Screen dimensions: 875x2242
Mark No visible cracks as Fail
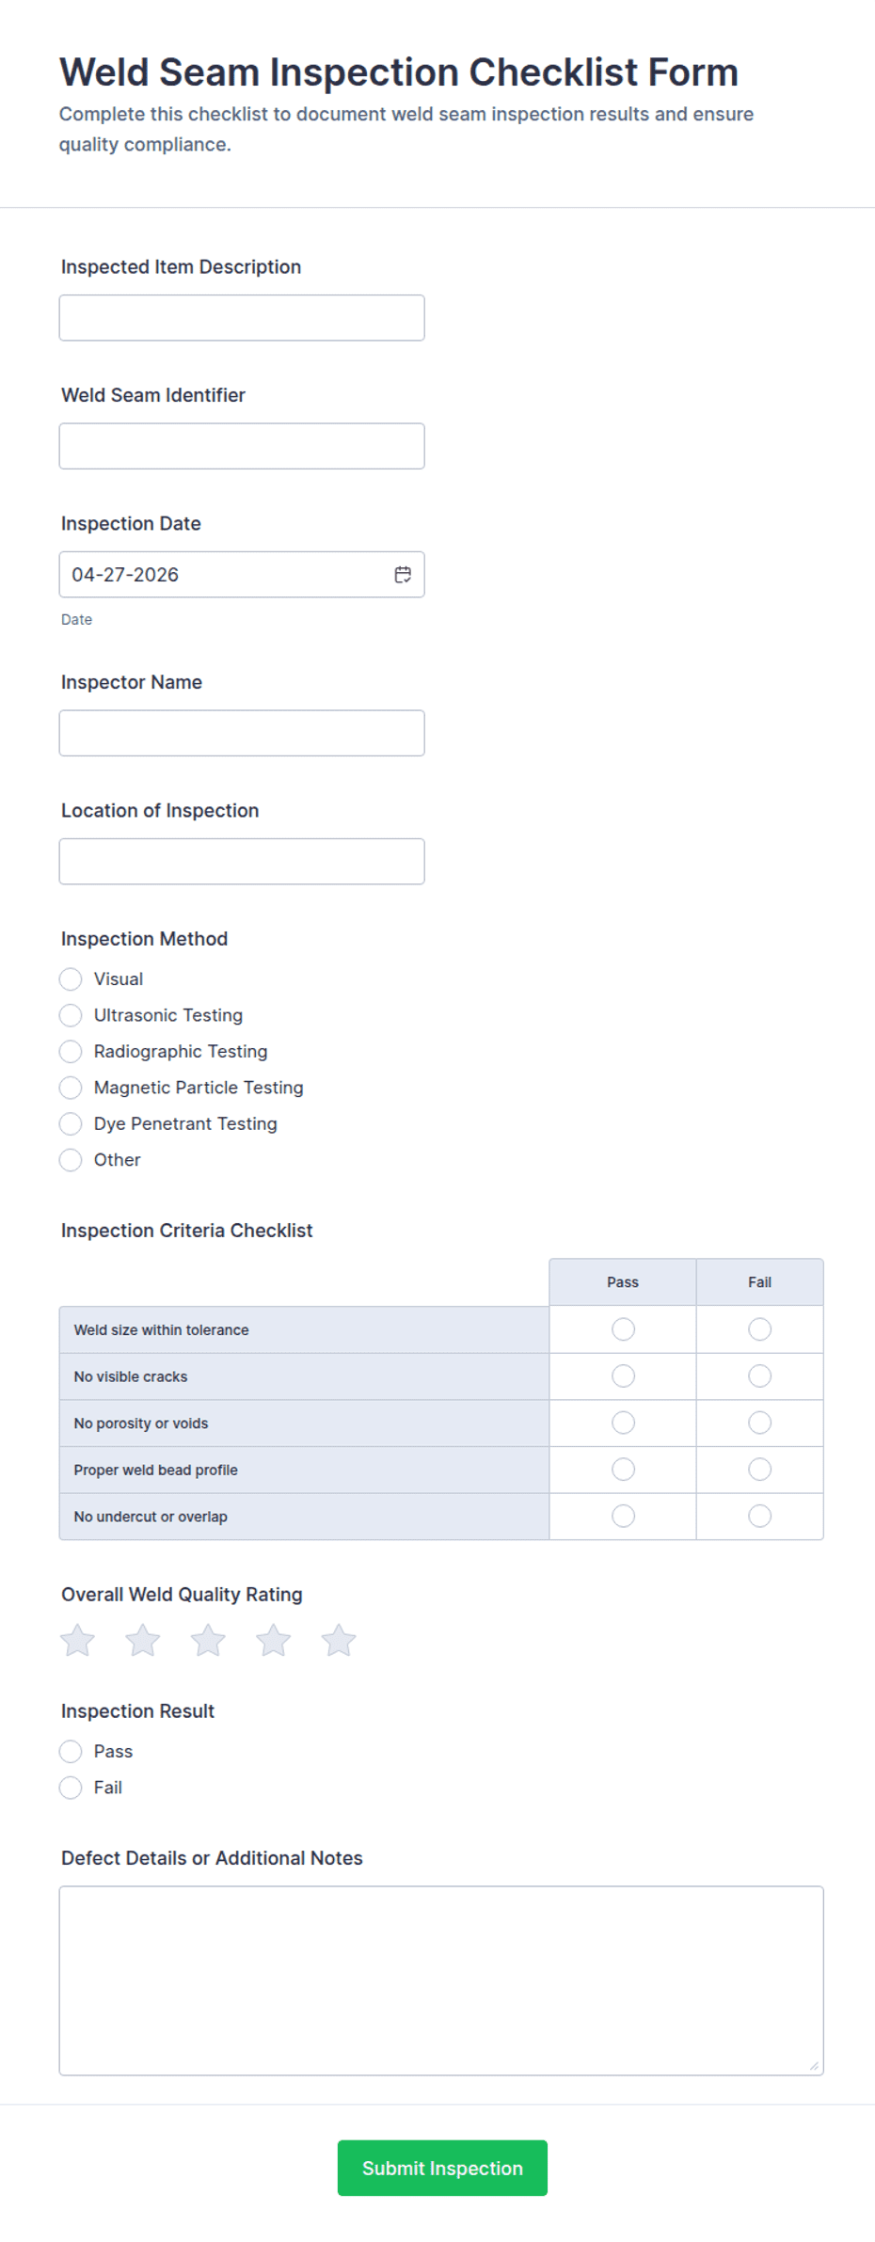click(x=759, y=1375)
